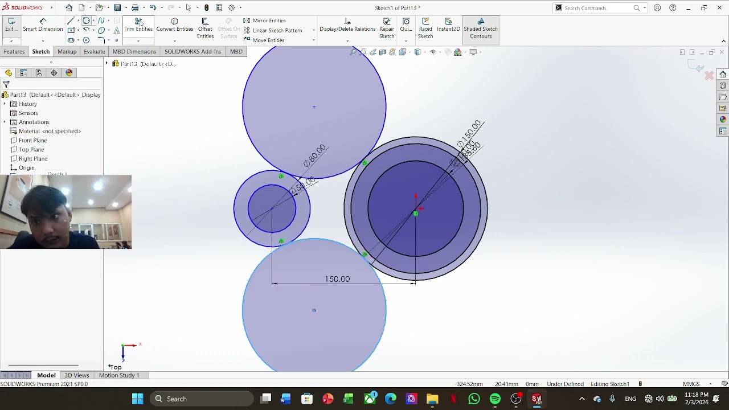Open the Windows Start menu
The height and width of the screenshot is (410, 729).
(x=138, y=399)
